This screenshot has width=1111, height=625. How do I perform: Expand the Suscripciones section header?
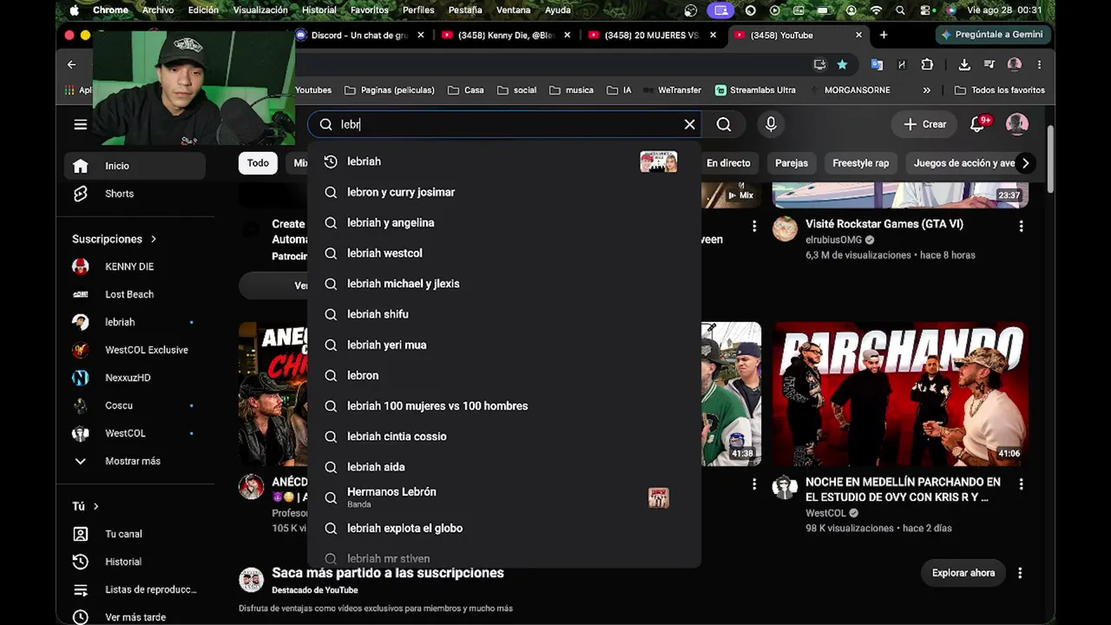115,239
